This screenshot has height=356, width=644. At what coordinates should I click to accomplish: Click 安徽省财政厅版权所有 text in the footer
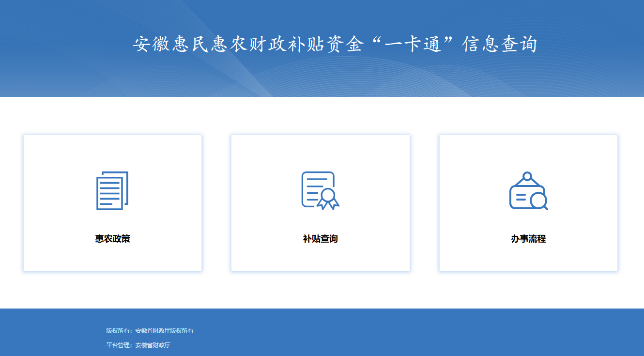tap(164, 331)
